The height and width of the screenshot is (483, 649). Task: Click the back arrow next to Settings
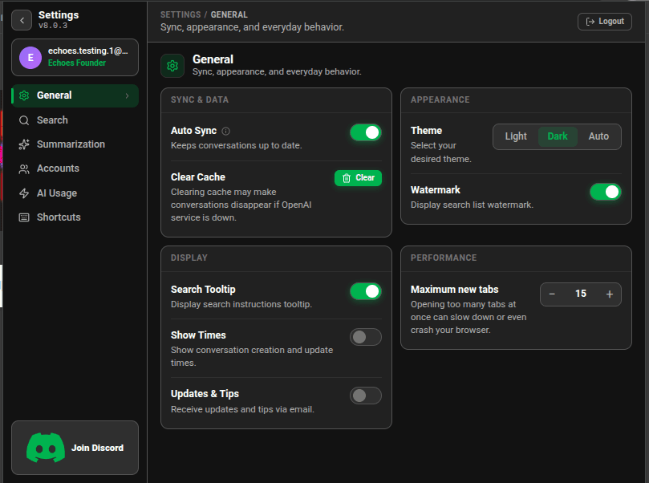click(22, 20)
